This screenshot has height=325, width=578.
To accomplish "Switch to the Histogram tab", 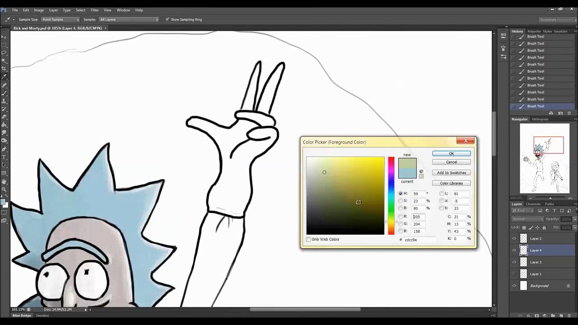I will coord(540,119).
